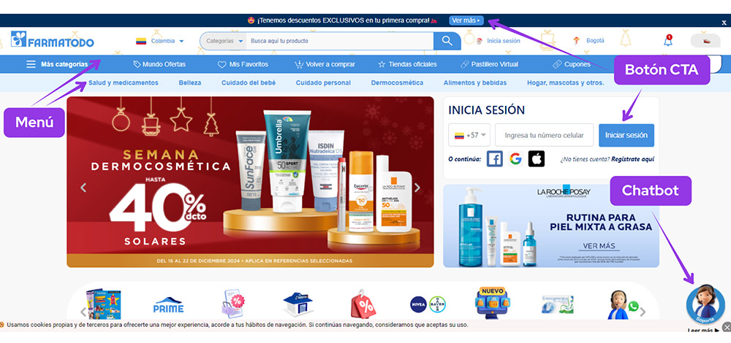
Task: Open the WhatsApp support agent icon
Action: click(623, 305)
